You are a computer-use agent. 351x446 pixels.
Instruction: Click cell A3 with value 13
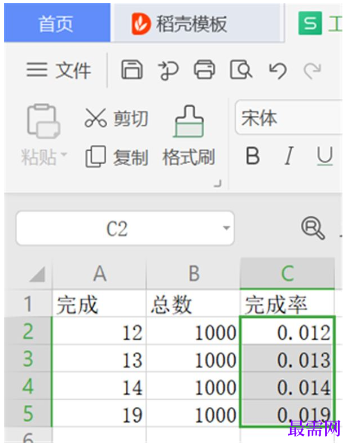(99, 358)
